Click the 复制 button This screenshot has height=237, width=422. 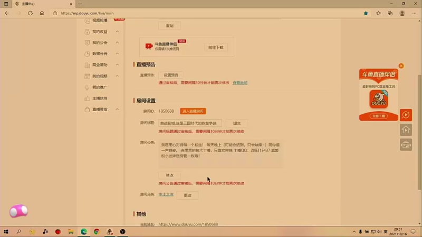pos(169,26)
